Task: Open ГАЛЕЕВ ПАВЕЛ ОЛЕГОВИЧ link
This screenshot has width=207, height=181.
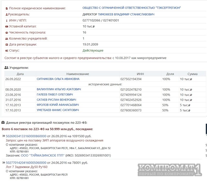Action: pyautogui.click(x=55, y=94)
